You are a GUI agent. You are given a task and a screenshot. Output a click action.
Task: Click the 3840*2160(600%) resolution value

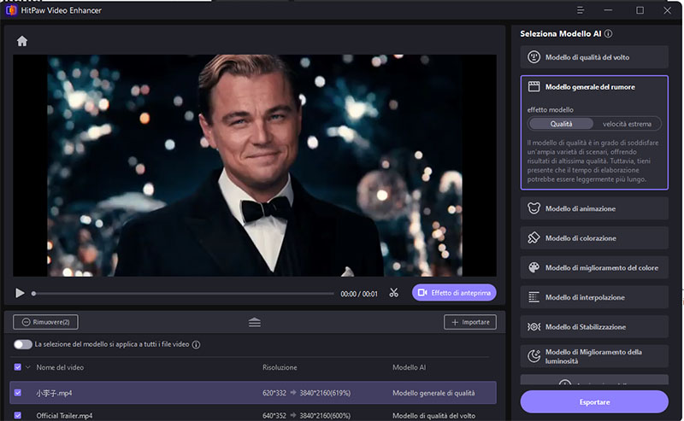pyautogui.click(x=325, y=416)
